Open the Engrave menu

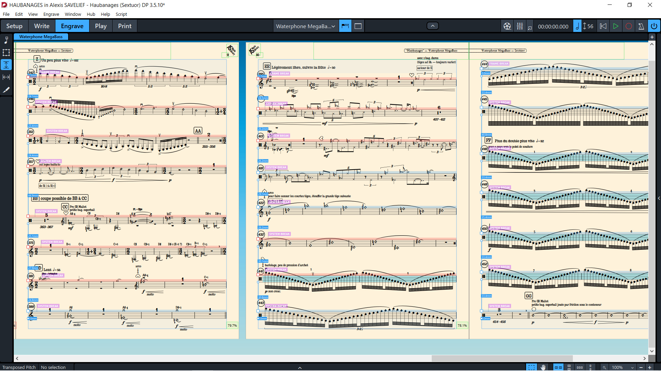tap(51, 14)
